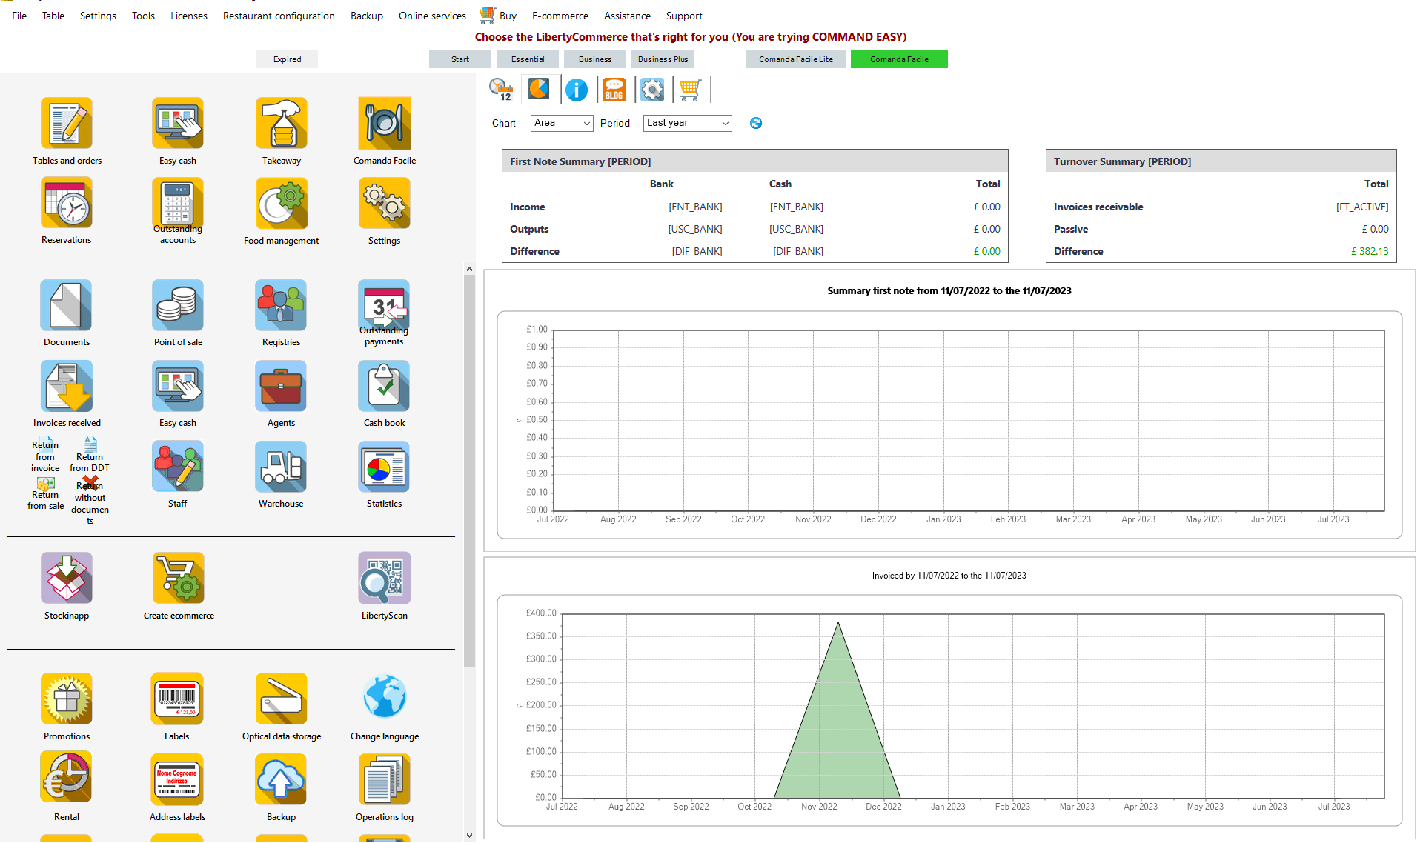The height and width of the screenshot is (843, 1423).
Task: Open the Reservations calendar
Action: 67,203
